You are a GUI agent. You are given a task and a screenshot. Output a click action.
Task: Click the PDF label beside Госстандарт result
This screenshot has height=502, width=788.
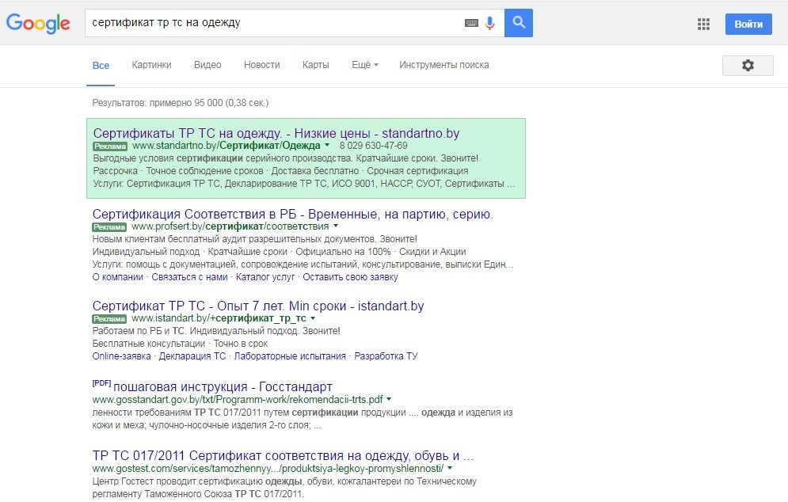(101, 383)
